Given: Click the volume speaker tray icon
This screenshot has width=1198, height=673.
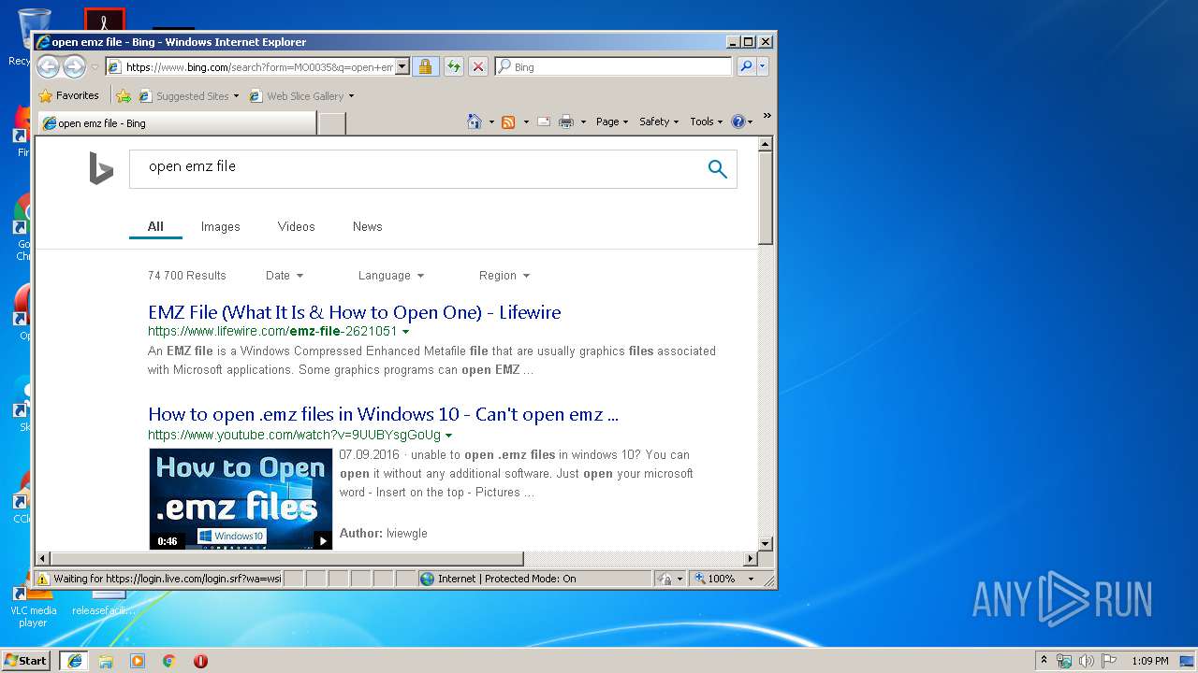Looking at the screenshot, I should [x=1087, y=661].
